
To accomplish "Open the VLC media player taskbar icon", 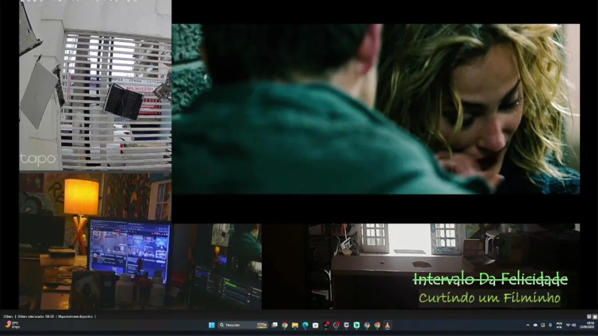I will (387, 325).
